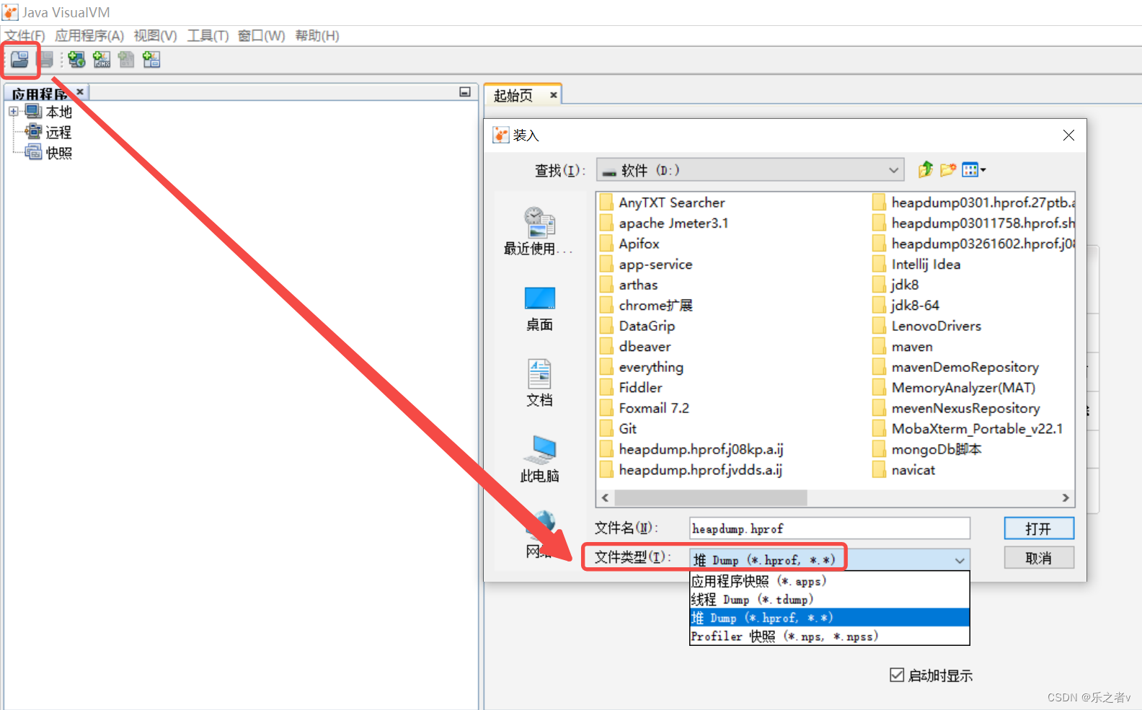Click the Open button in dialog
The height and width of the screenshot is (710, 1142).
[x=1039, y=528]
